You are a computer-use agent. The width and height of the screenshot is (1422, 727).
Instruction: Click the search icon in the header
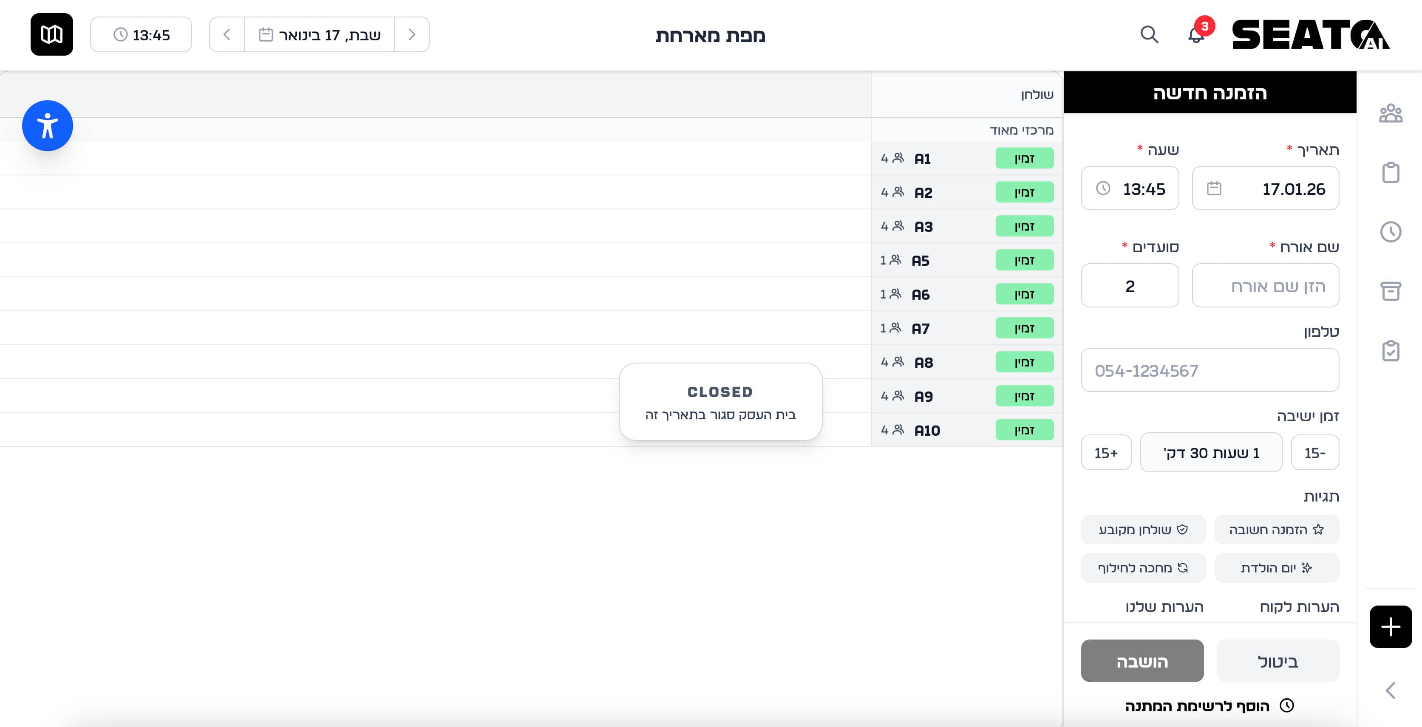pyautogui.click(x=1149, y=34)
